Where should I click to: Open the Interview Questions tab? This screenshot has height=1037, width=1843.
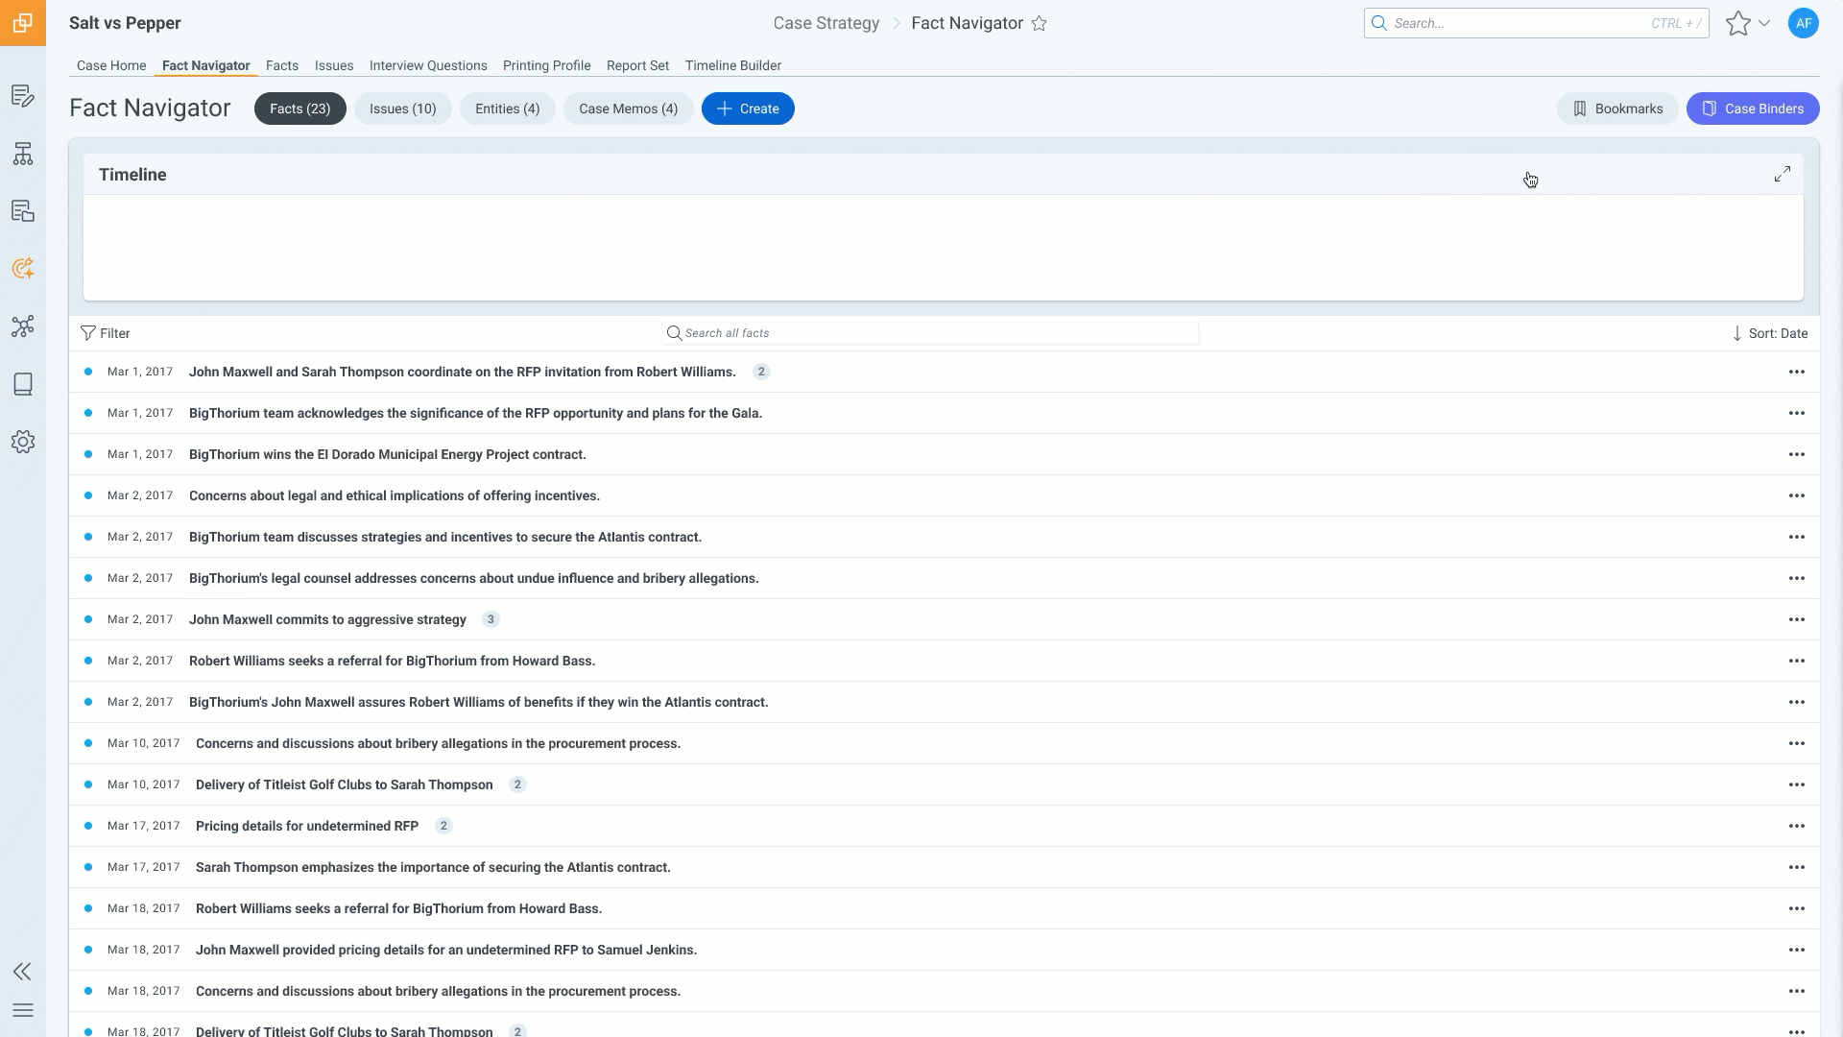(x=428, y=65)
